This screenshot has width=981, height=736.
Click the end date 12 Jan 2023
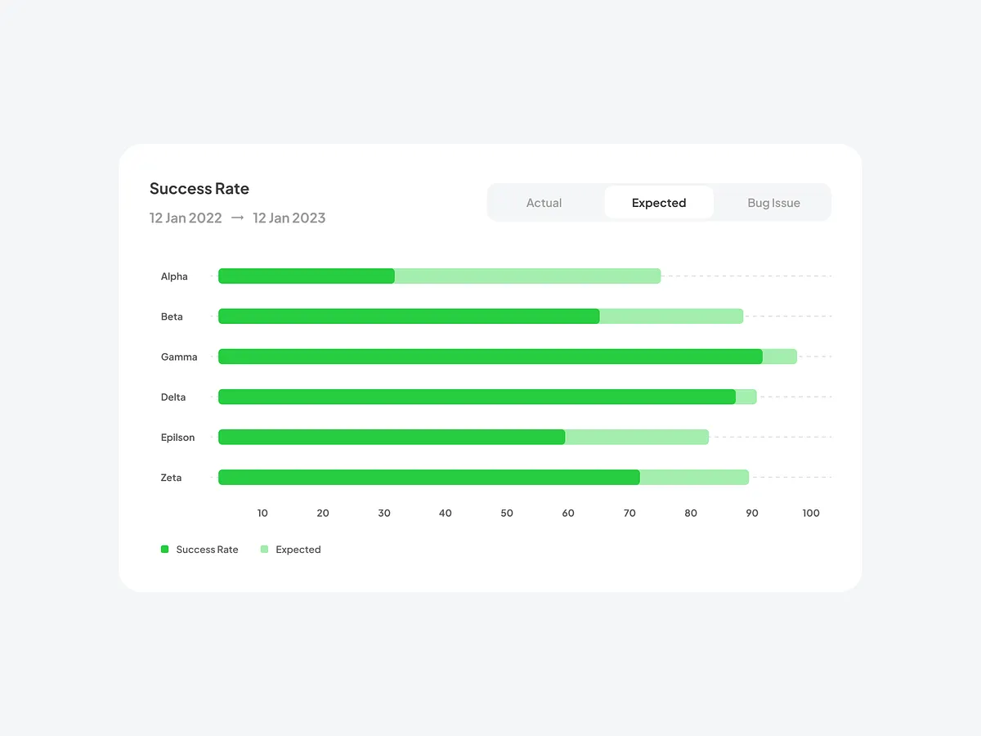coord(289,218)
